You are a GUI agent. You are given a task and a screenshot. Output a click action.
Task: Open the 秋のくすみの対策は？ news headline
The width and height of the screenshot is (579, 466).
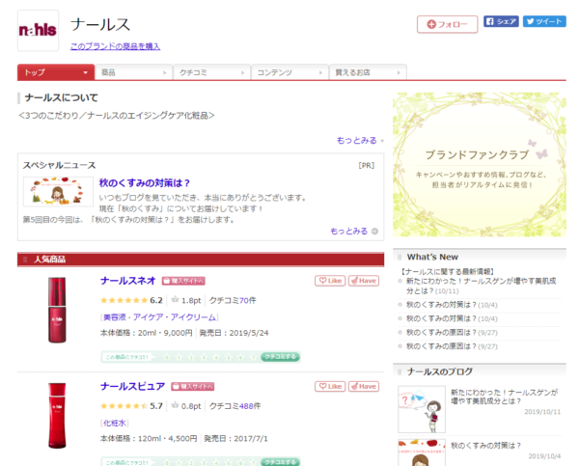tap(145, 183)
